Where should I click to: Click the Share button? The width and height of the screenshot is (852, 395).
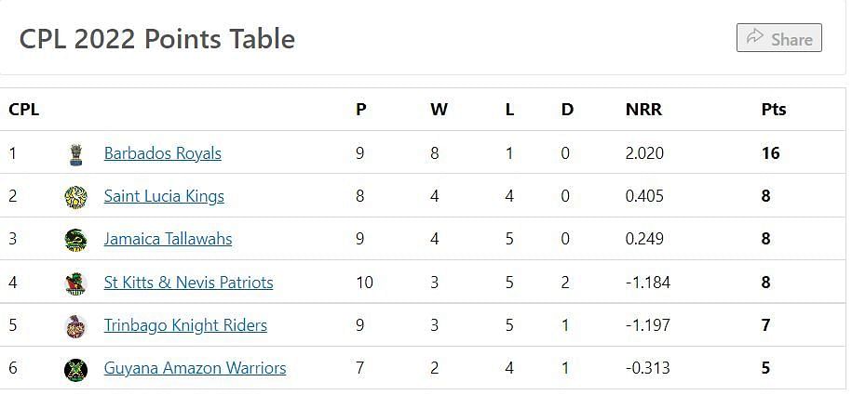(x=778, y=38)
